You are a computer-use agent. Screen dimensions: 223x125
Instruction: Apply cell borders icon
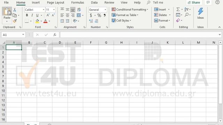point(27,21)
